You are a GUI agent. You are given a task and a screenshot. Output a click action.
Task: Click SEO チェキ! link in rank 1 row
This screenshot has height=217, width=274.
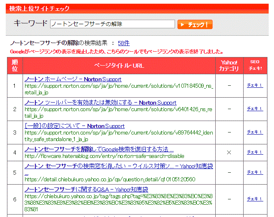255,85
